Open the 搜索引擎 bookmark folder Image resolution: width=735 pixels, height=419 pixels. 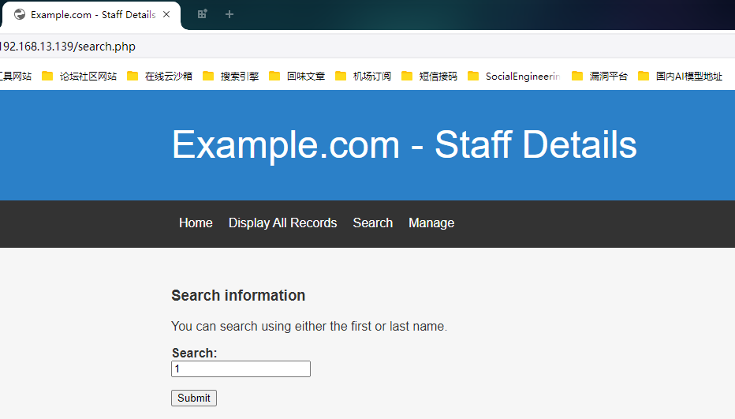click(x=230, y=76)
